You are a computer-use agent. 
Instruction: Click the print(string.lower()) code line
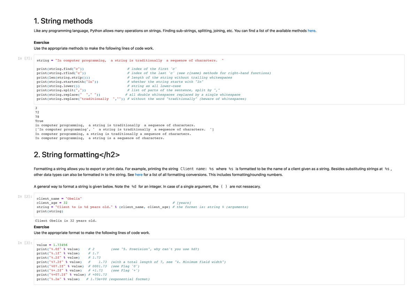[58, 86]
